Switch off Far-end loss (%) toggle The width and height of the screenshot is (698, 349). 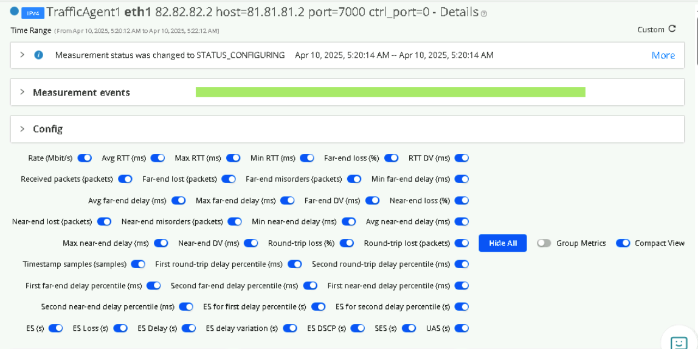coord(392,158)
